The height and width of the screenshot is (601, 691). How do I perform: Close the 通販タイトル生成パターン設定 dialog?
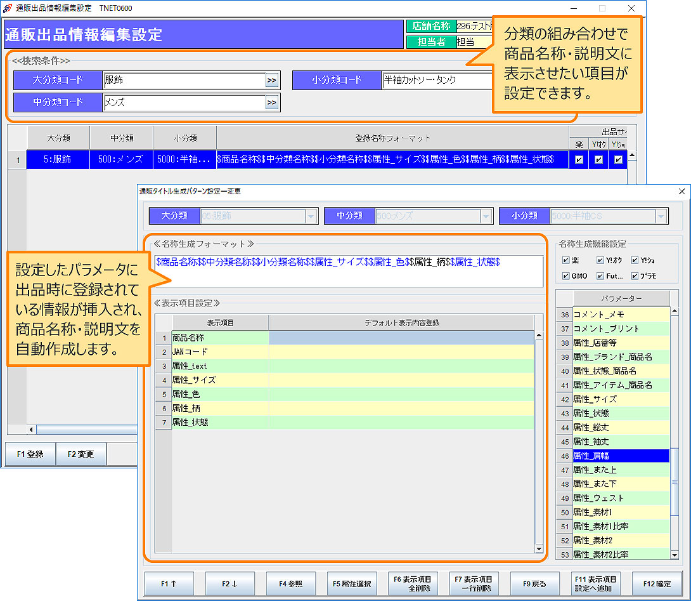[x=681, y=191]
